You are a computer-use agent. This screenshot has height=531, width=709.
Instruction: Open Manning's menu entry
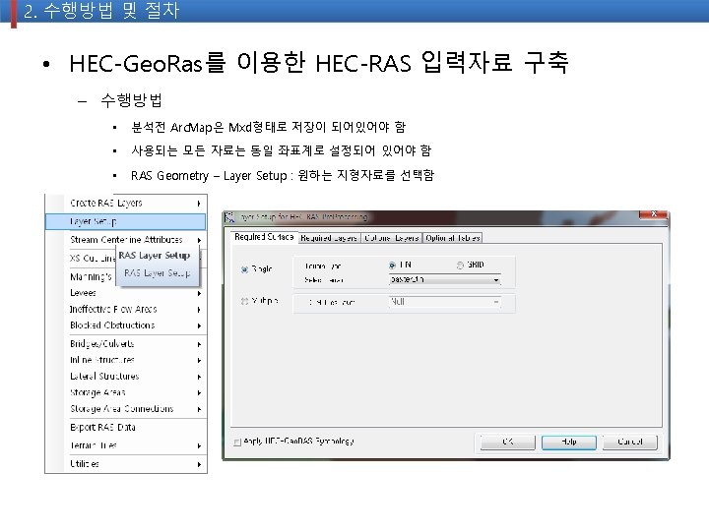click(91, 276)
